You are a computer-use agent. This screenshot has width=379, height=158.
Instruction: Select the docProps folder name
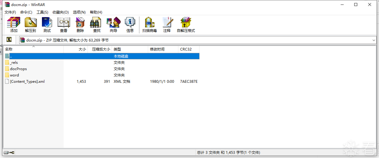[x=18, y=69]
